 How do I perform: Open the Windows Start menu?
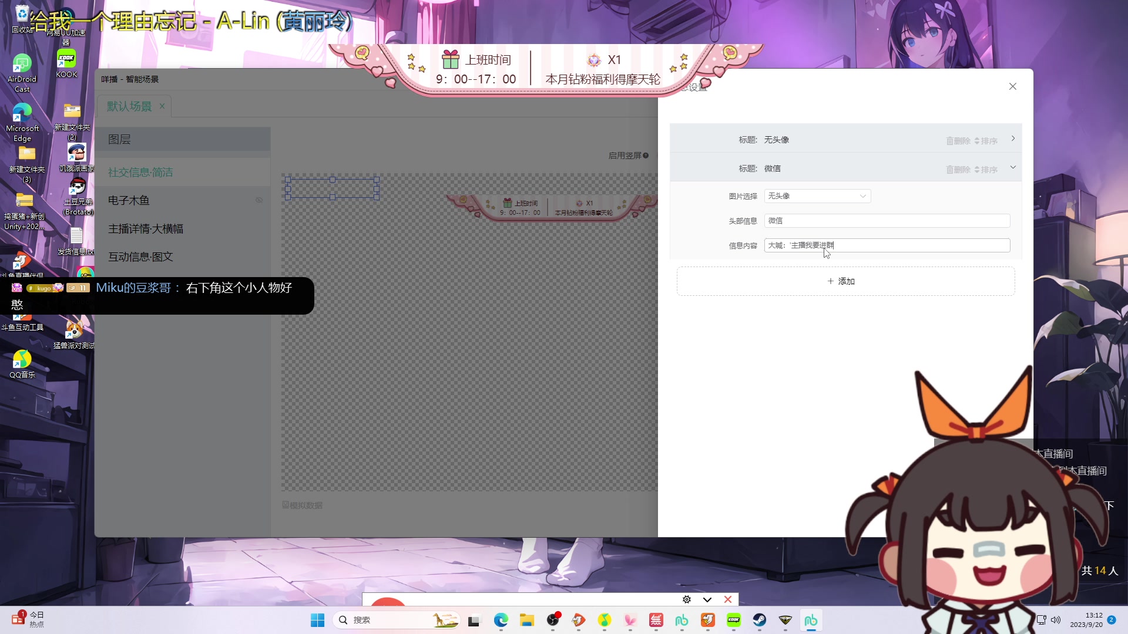pos(317,620)
